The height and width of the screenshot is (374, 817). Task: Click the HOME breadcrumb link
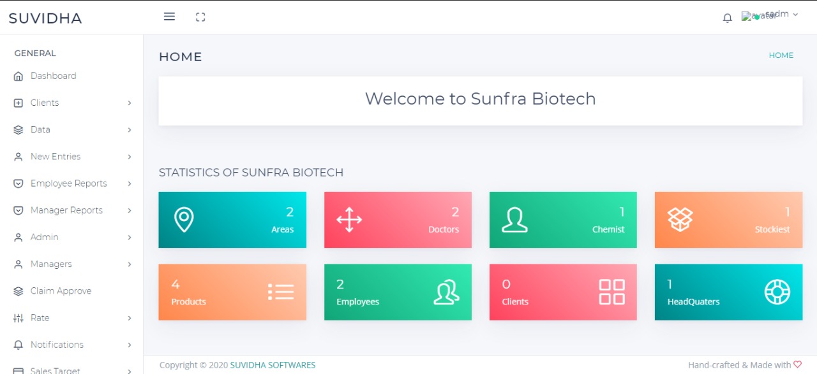pyautogui.click(x=781, y=55)
